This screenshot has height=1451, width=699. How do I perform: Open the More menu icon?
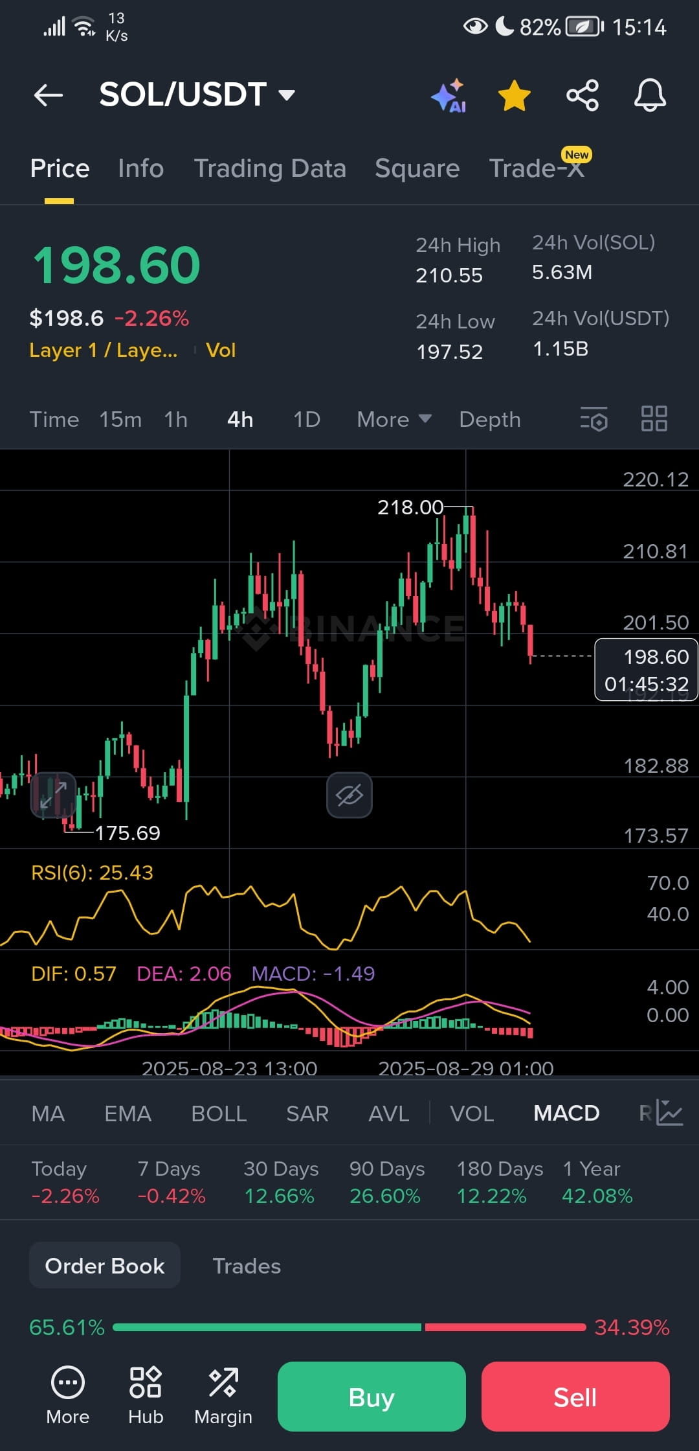68,1395
